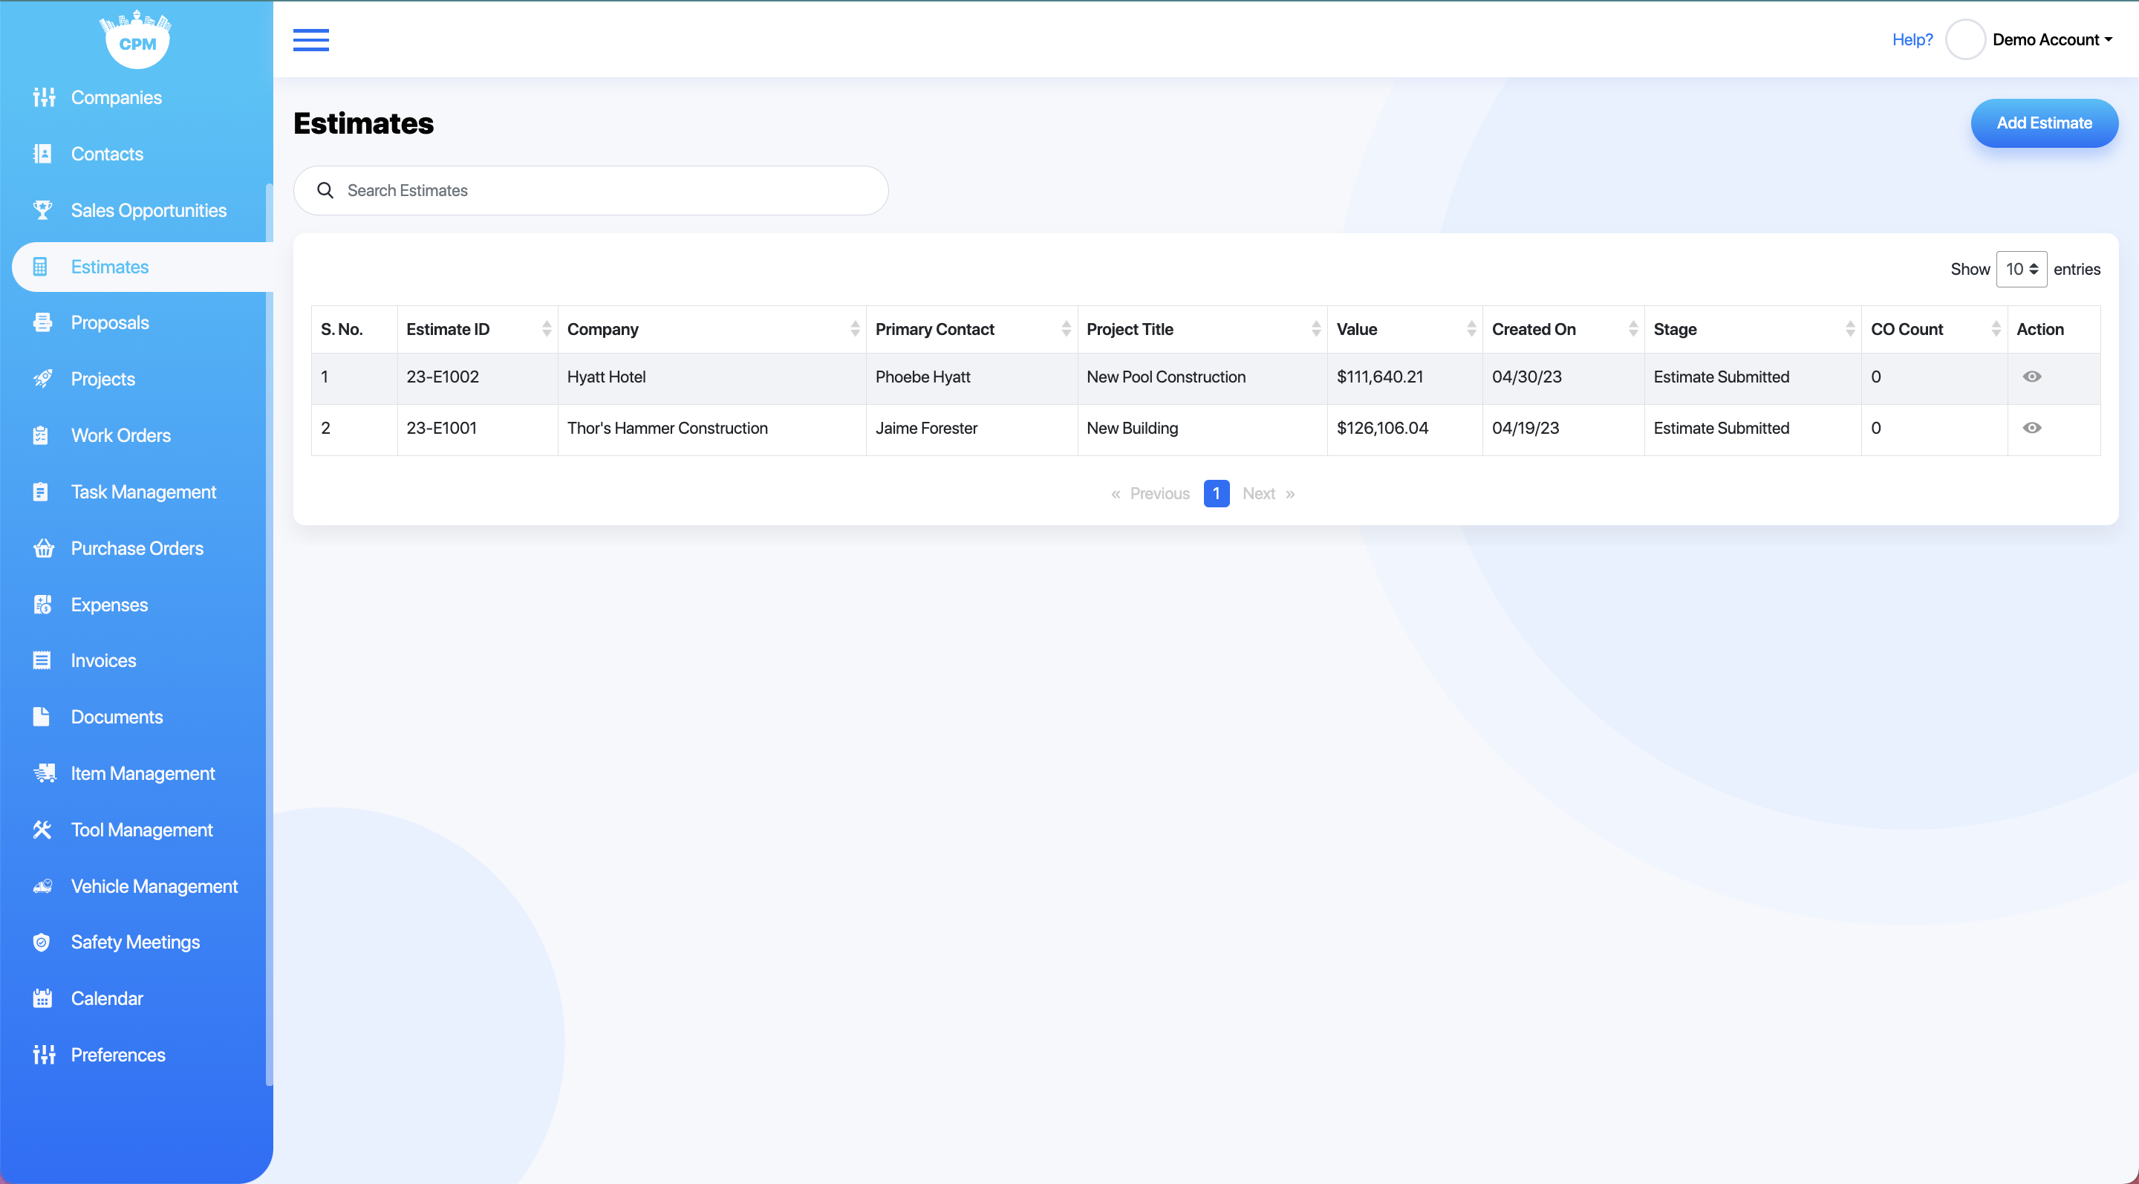Click the Projects rocket icon
This screenshot has width=2139, height=1184.
click(42, 379)
